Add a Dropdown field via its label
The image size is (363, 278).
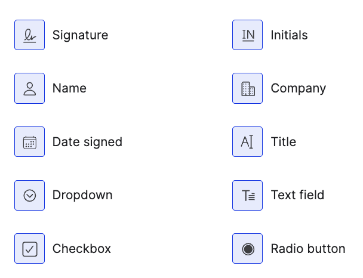click(82, 195)
